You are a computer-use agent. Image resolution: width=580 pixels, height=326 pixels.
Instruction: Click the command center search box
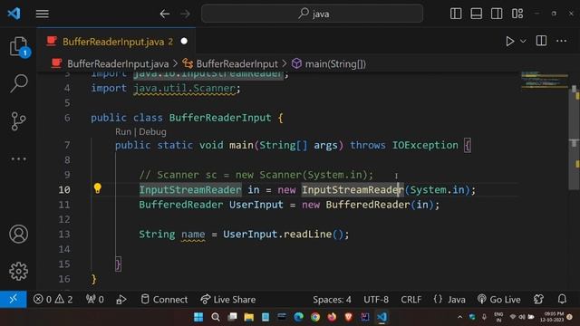tap(312, 14)
